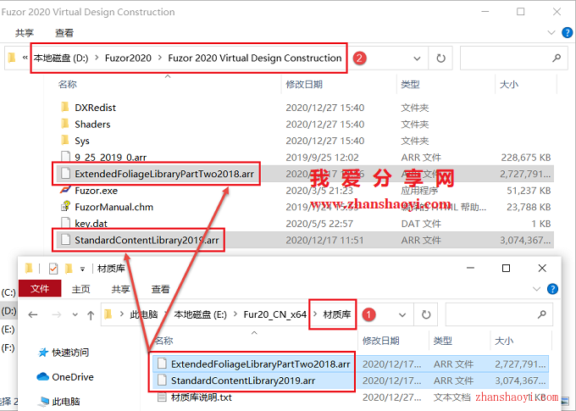This screenshot has height=411, width=576.
Task: Select the Fuzor.exe application icon
Action: point(65,190)
